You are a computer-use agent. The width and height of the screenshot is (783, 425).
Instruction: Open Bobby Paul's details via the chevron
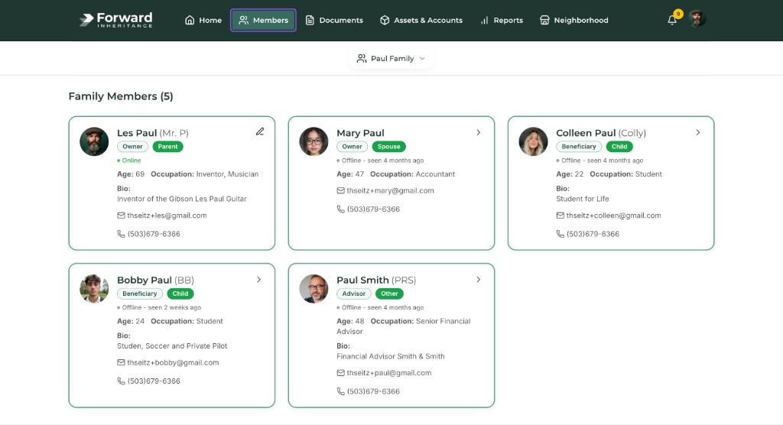[x=259, y=280]
